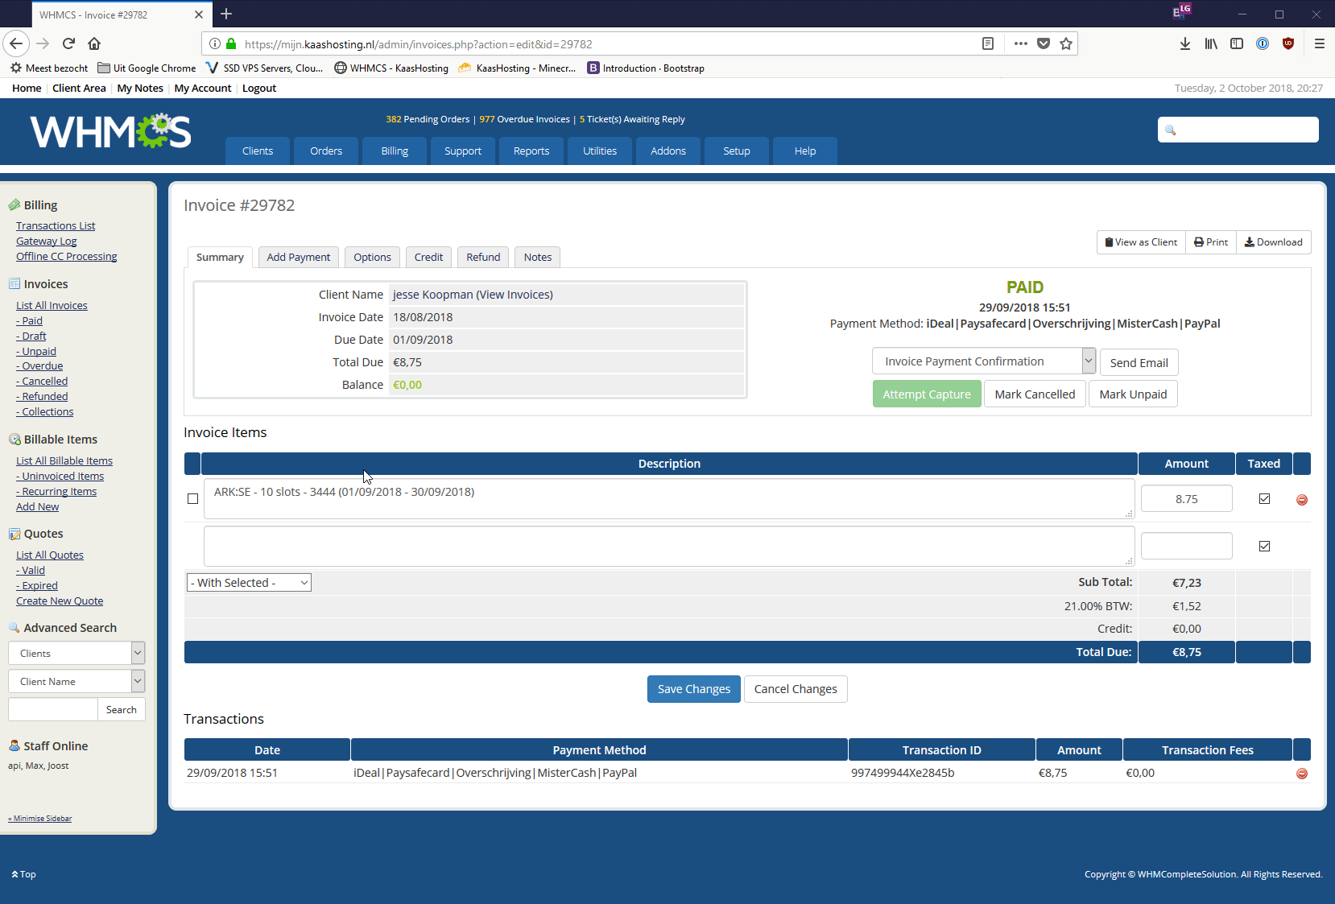Toggle Taxed checkbox for the empty new item
The height and width of the screenshot is (904, 1335).
(x=1264, y=547)
